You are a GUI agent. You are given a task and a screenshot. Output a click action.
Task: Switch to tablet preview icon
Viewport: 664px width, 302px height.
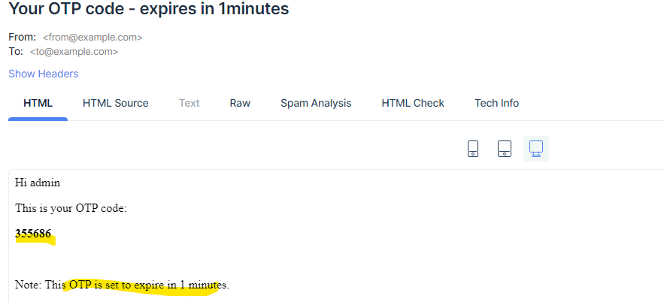[x=505, y=149]
